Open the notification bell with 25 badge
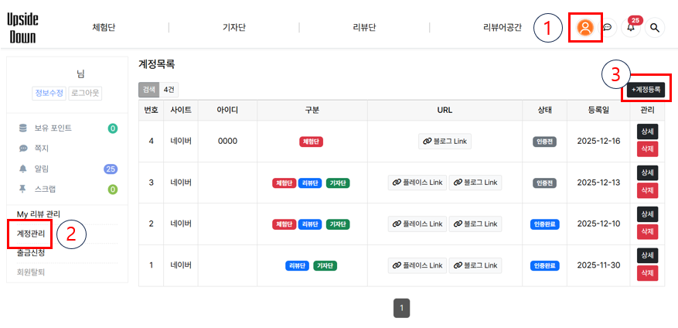The width and height of the screenshot is (678, 328). tap(631, 28)
